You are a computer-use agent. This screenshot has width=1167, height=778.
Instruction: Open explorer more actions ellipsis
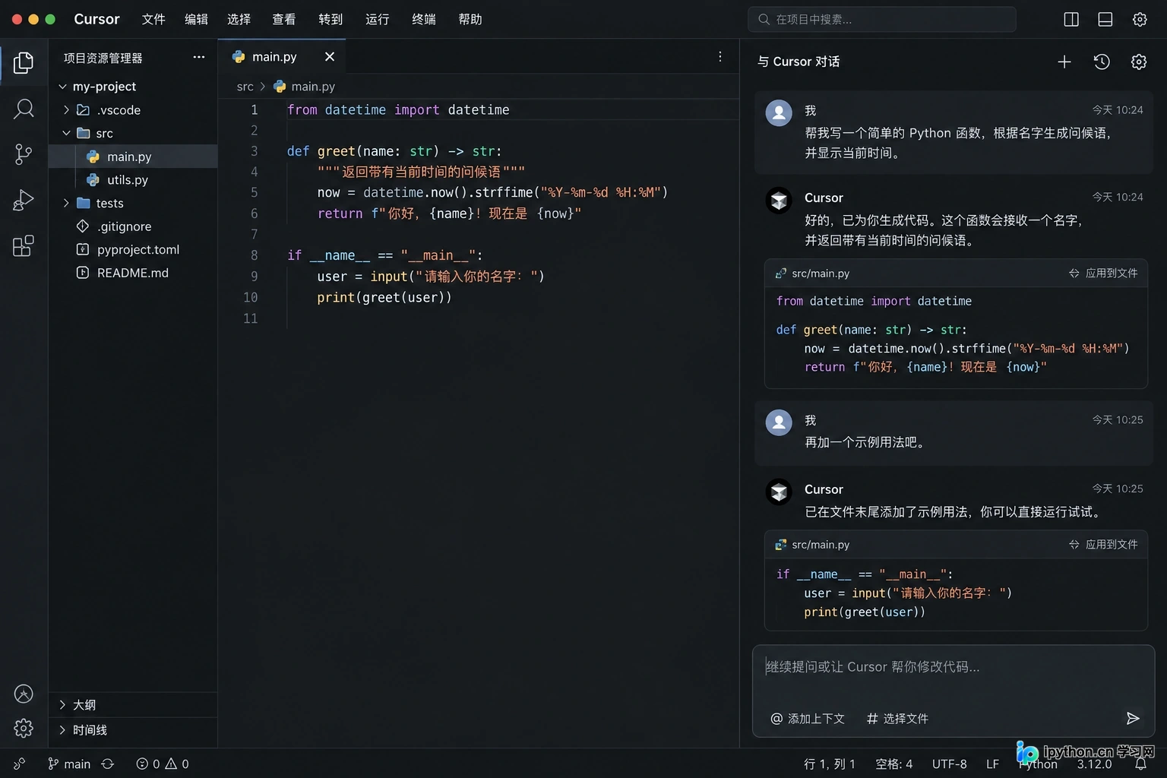click(x=199, y=57)
